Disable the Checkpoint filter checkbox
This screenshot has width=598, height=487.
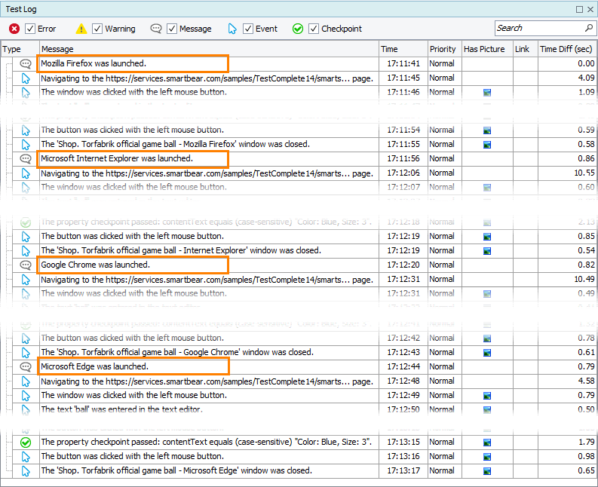click(x=314, y=29)
